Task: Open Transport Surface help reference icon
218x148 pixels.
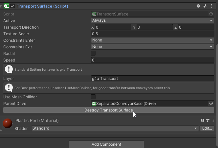Action: pyautogui.click(x=198, y=6)
